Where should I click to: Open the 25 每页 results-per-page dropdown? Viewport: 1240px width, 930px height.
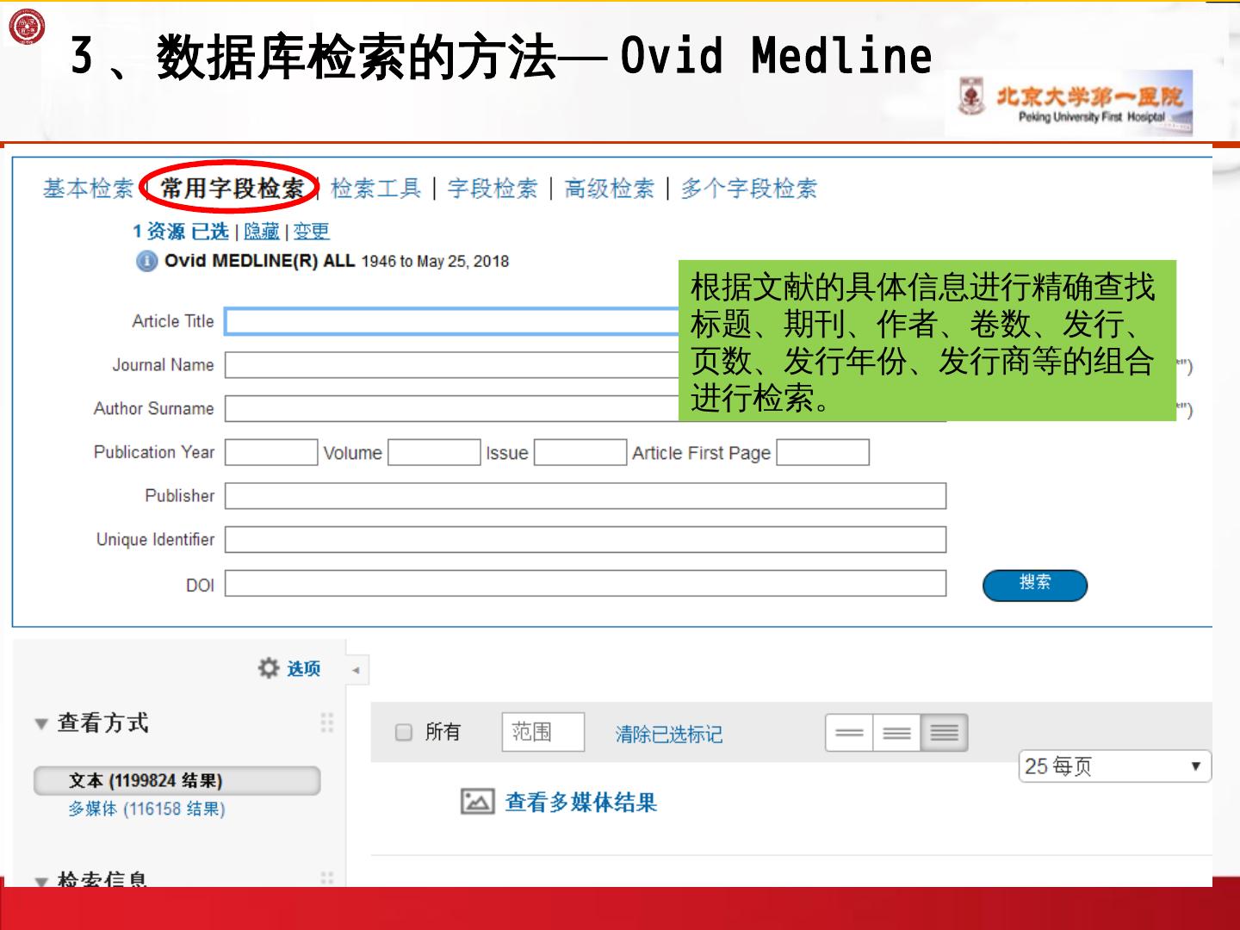pos(1114,766)
